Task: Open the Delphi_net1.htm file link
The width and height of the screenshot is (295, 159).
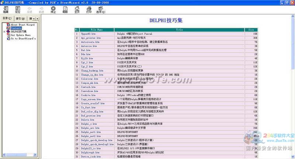Action: coord(91,132)
